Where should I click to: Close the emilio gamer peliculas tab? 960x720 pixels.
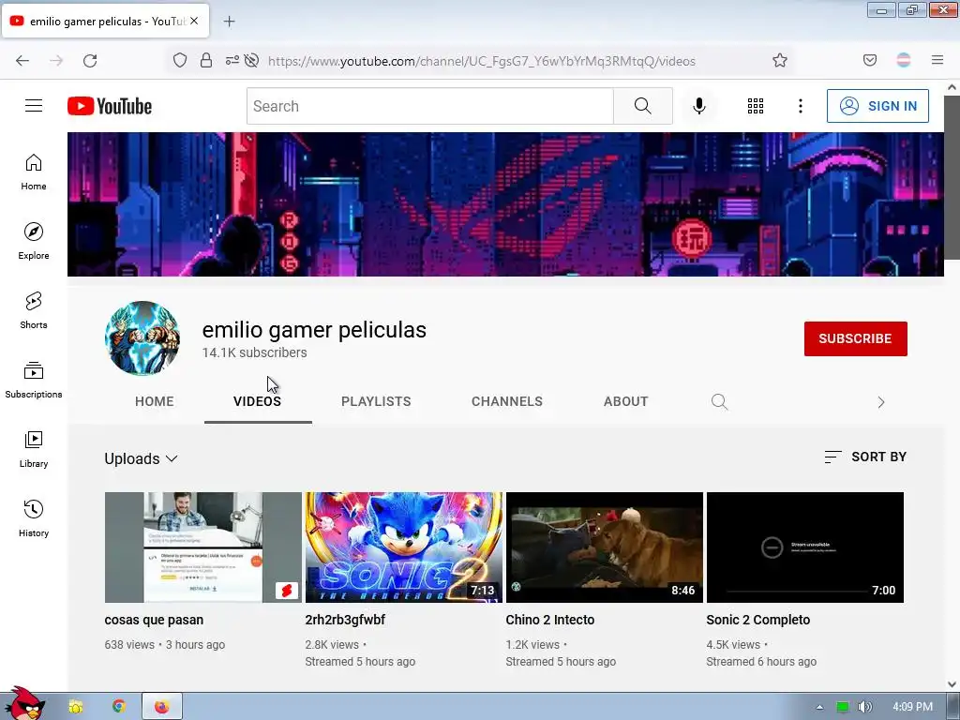coord(194,21)
